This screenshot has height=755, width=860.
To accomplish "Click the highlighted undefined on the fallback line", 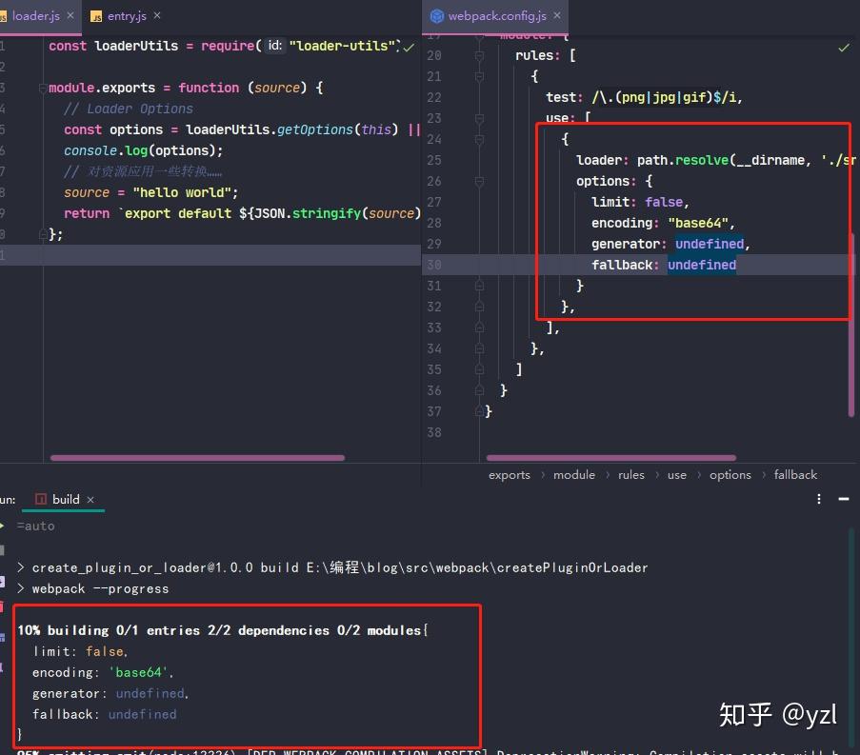I will [x=702, y=266].
